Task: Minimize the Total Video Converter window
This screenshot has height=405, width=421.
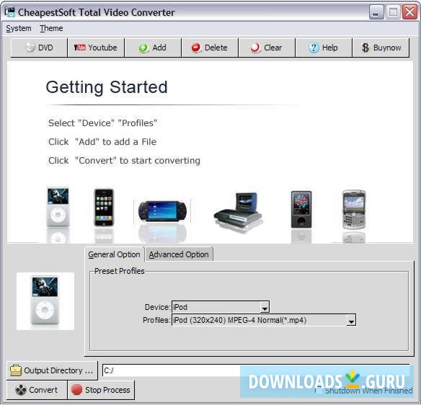Action: click(376, 12)
